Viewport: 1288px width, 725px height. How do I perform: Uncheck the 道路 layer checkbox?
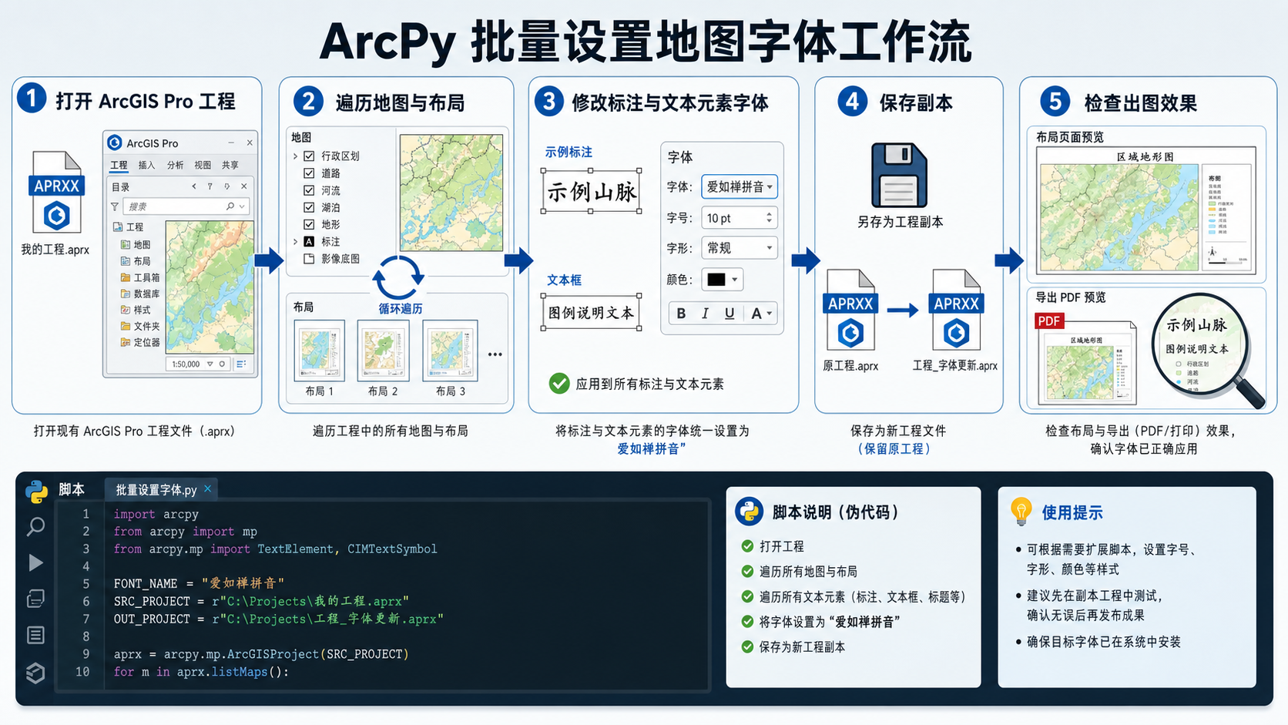(309, 173)
